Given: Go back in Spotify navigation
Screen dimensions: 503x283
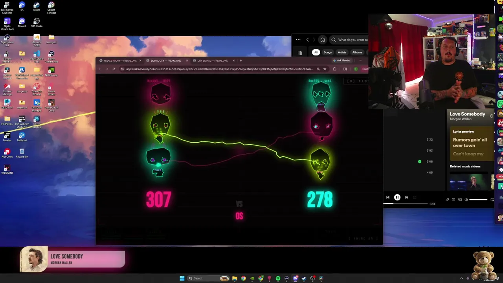Looking at the screenshot, I should click(x=307, y=40).
